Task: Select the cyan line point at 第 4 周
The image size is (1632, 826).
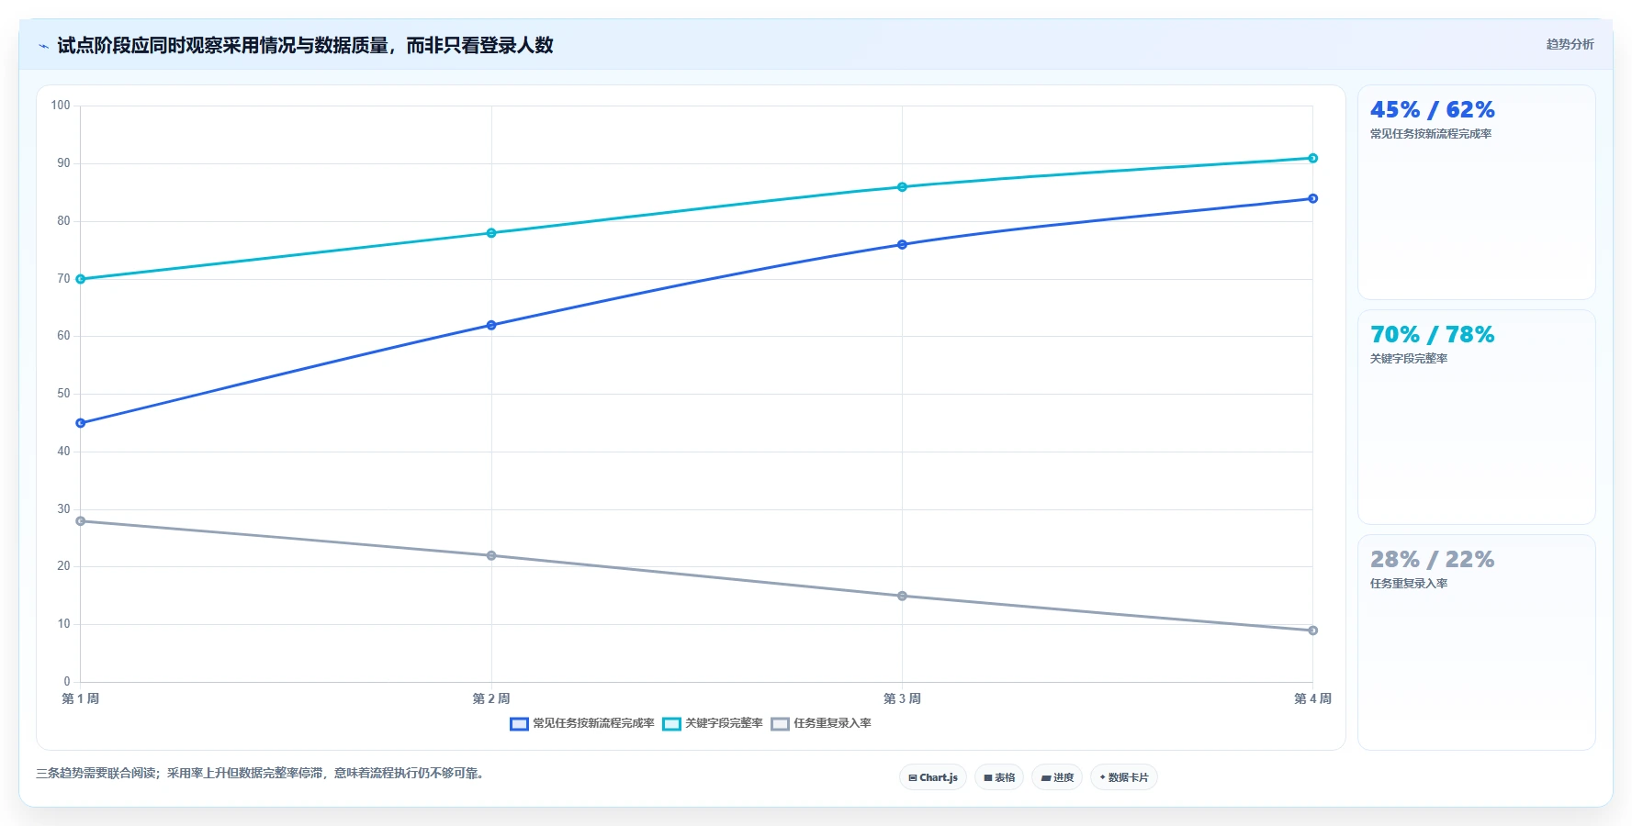Action: [x=1312, y=158]
